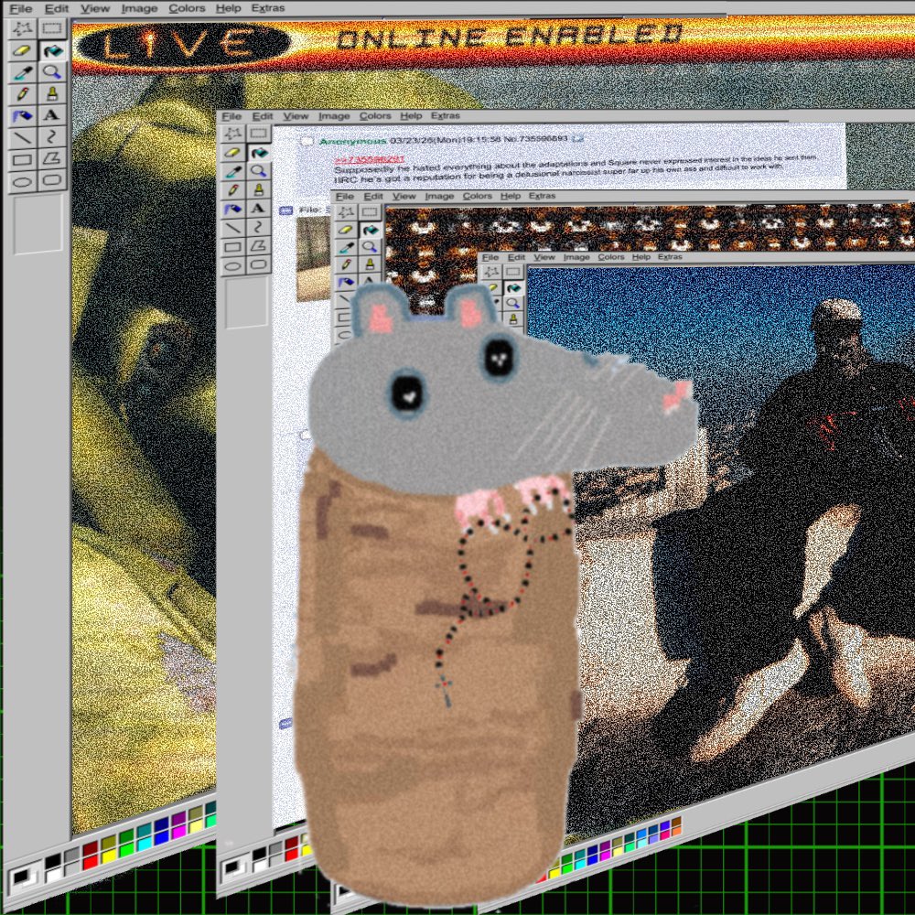
Task: Choose Fill bucket in the front seated-man Paint window
Action: tap(513, 287)
